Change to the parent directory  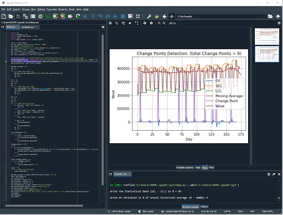click(x=278, y=17)
